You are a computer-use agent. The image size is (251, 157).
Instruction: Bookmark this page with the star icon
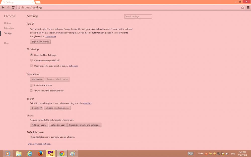click(242, 7)
